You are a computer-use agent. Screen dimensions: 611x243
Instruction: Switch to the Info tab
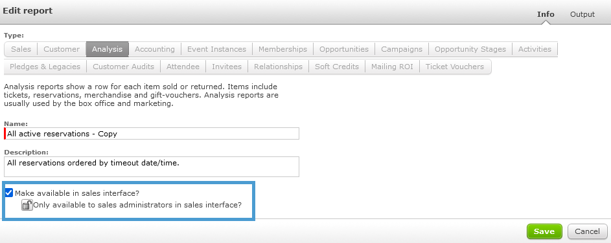(546, 14)
